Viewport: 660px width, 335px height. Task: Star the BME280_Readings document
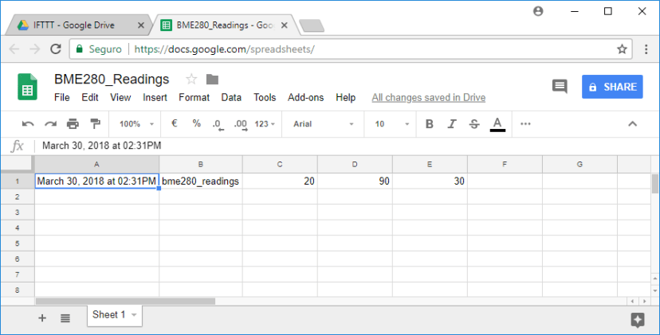pyautogui.click(x=191, y=79)
